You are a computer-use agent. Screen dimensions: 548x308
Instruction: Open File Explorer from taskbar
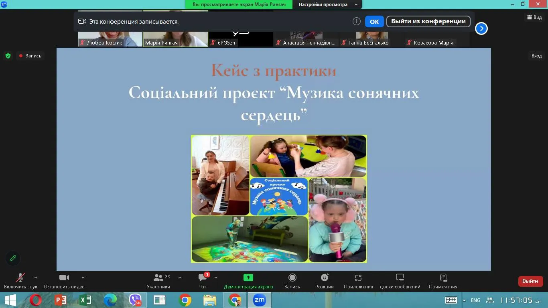[x=210, y=300]
